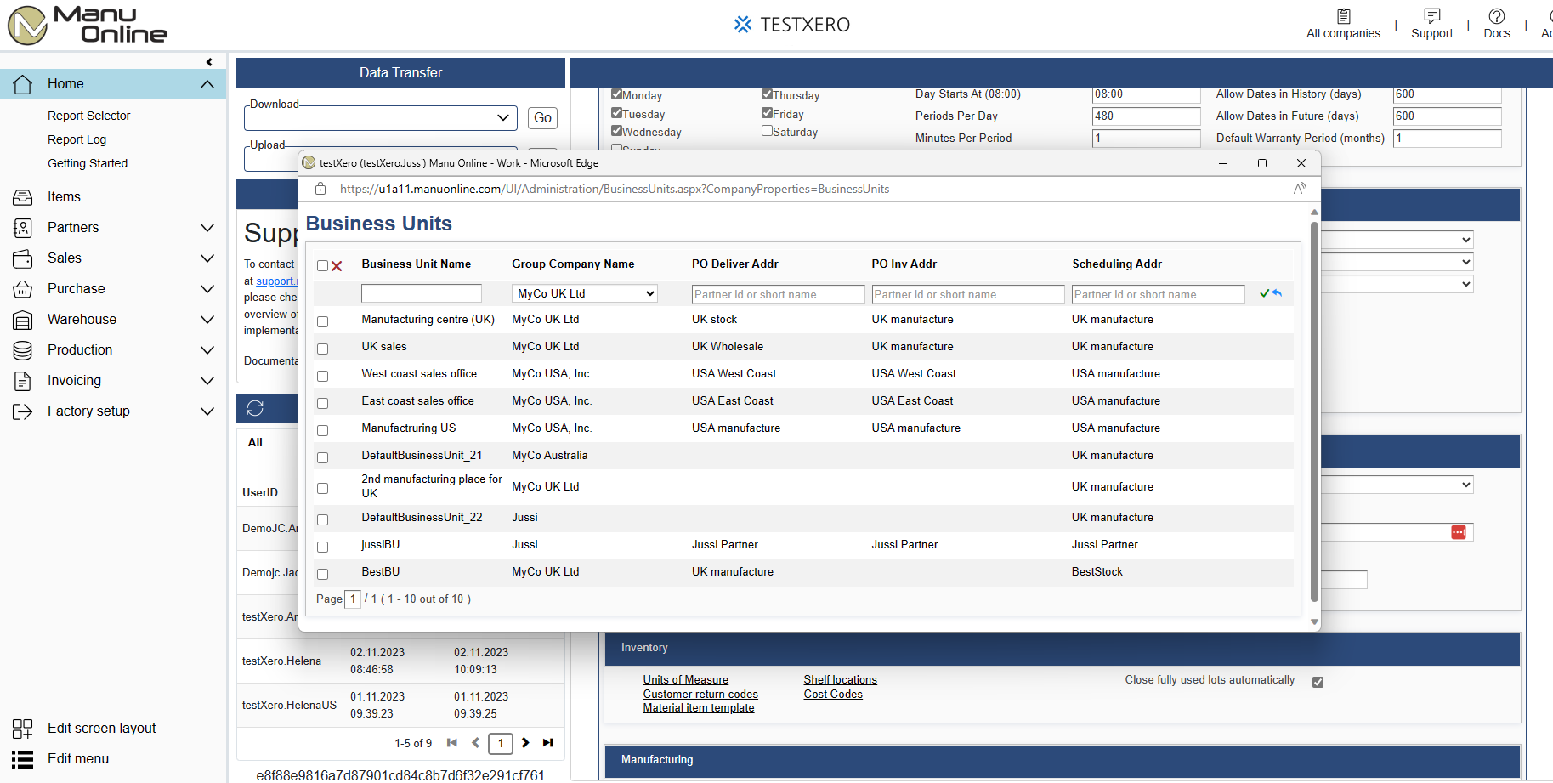This screenshot has height=783, width=1553.
Task: Expand the Warehouse menu section
Action: 207,320
